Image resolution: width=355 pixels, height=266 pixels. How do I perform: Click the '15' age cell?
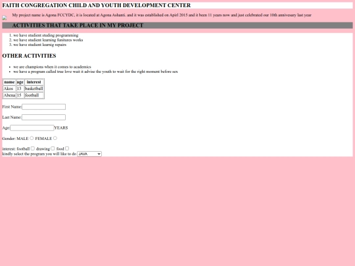[x=20, y=95]
